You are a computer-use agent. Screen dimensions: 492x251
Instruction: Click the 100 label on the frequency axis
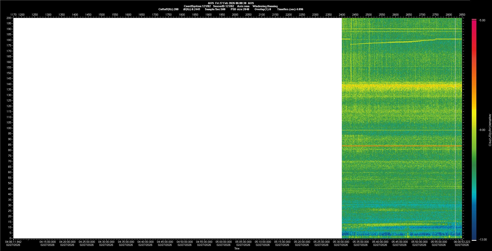tap(9, 128)
